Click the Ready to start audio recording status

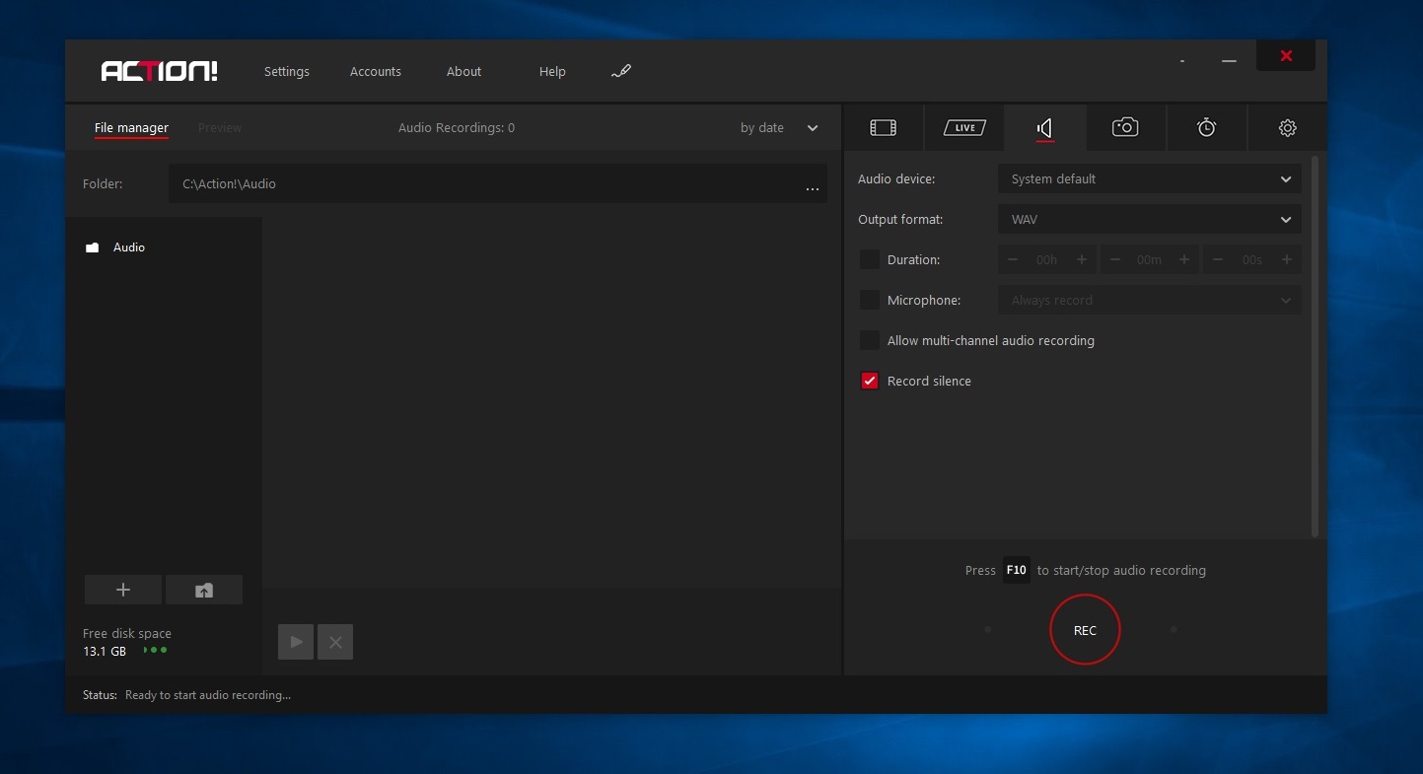click(x=208, y=695)
